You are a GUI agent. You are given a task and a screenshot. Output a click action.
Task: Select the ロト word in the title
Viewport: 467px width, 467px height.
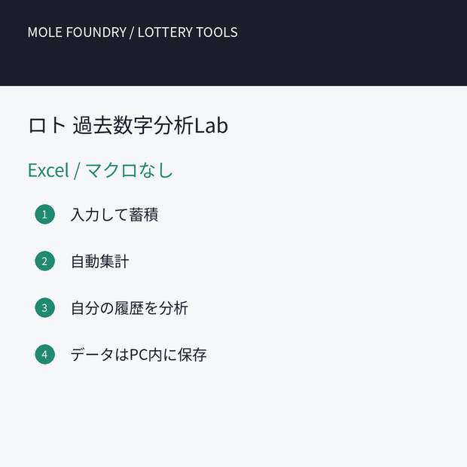click(47, 125)
